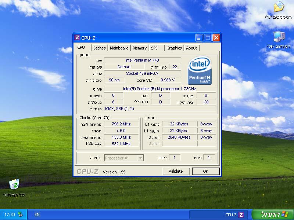
Task: Minimize the CPU-Z window
Action: [199, 38]
